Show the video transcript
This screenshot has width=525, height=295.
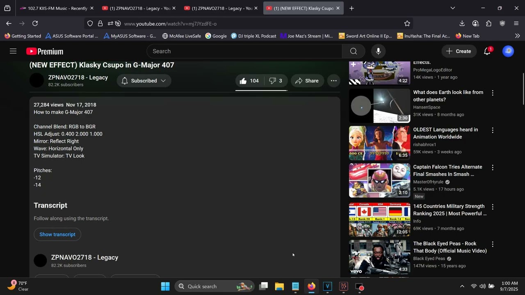point(57,234)
